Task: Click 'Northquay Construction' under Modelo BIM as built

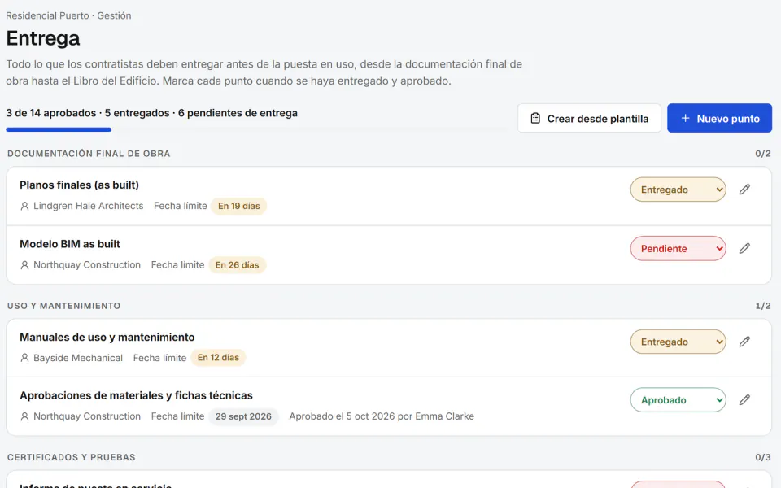Action: point(87,265)
